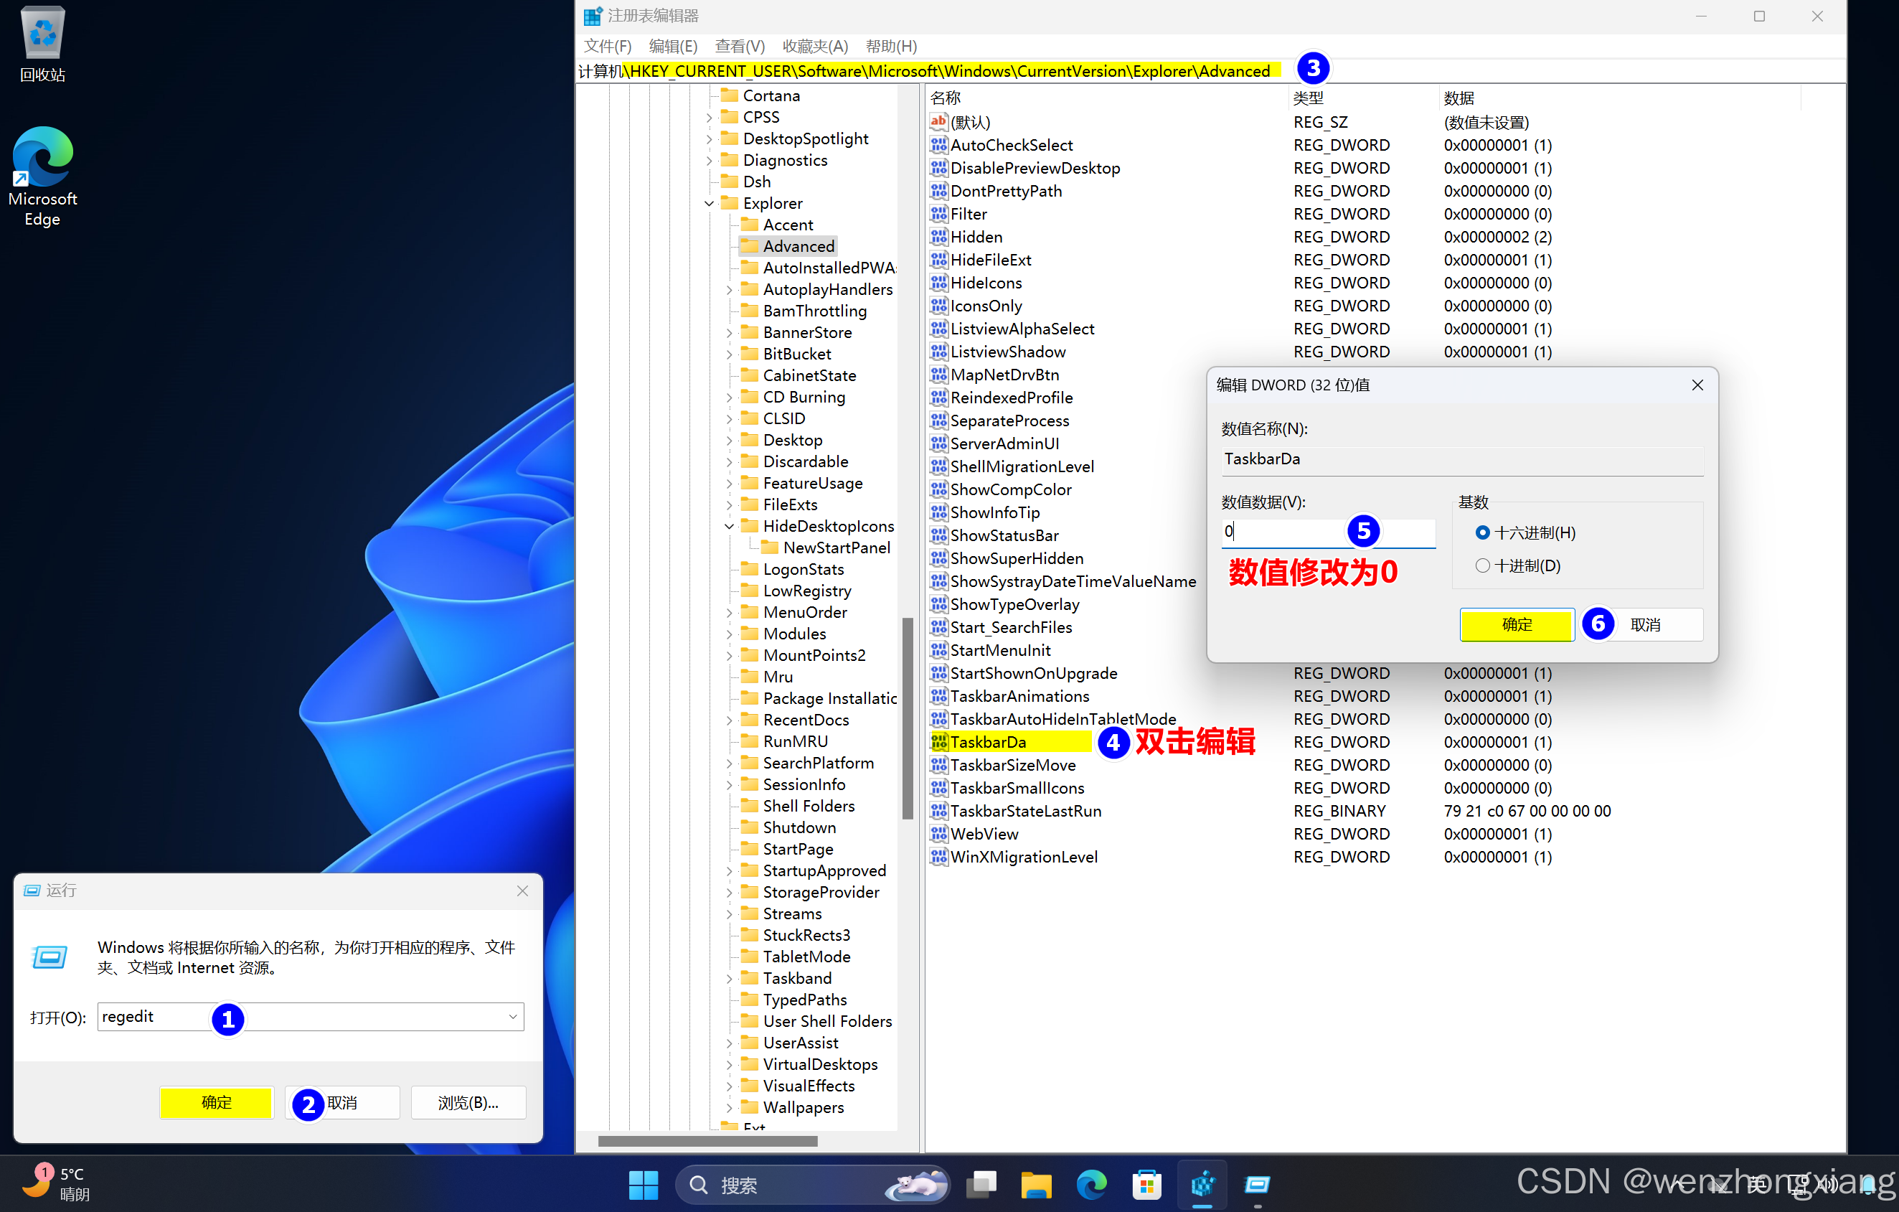The width and height of the screenshot is (1899, 1212).
Task: Click the Windows Start button on the taskbar
Action: (643, 1185)
